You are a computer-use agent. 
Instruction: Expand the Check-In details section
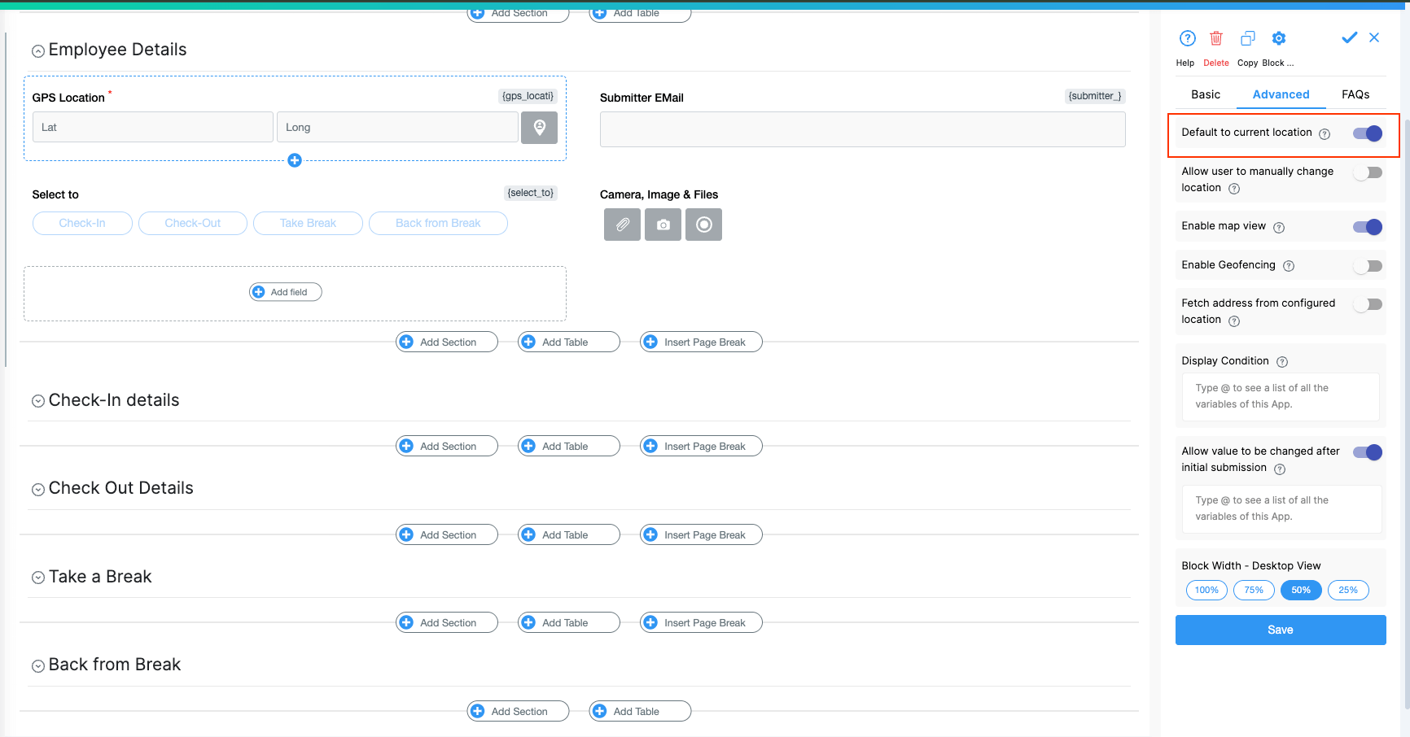tap(37, 400)
